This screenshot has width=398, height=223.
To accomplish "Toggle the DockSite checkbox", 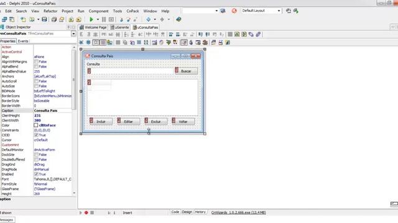I will point(36,154).
